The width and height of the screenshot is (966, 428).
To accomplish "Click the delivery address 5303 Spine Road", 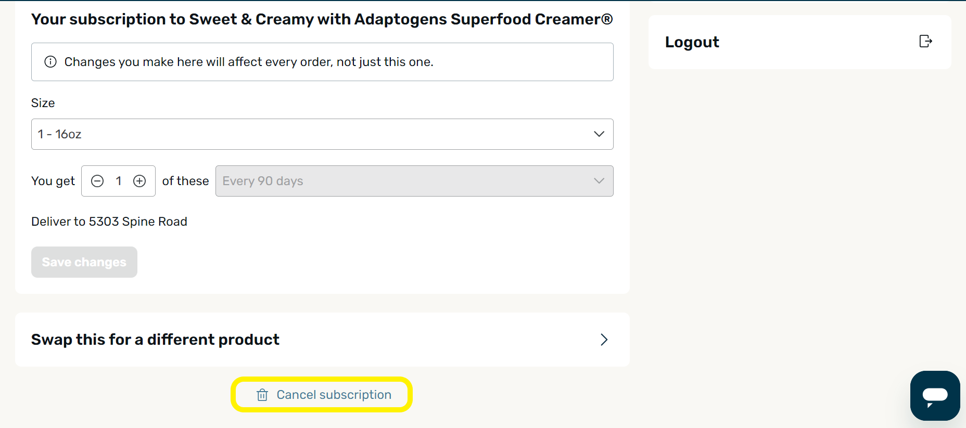I will coord(109,221).
